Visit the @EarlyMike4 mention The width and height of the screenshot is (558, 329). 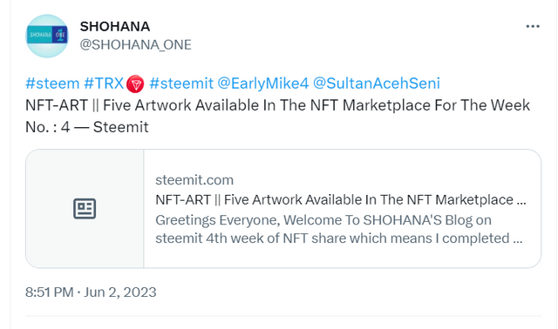[x=263, y=84]
